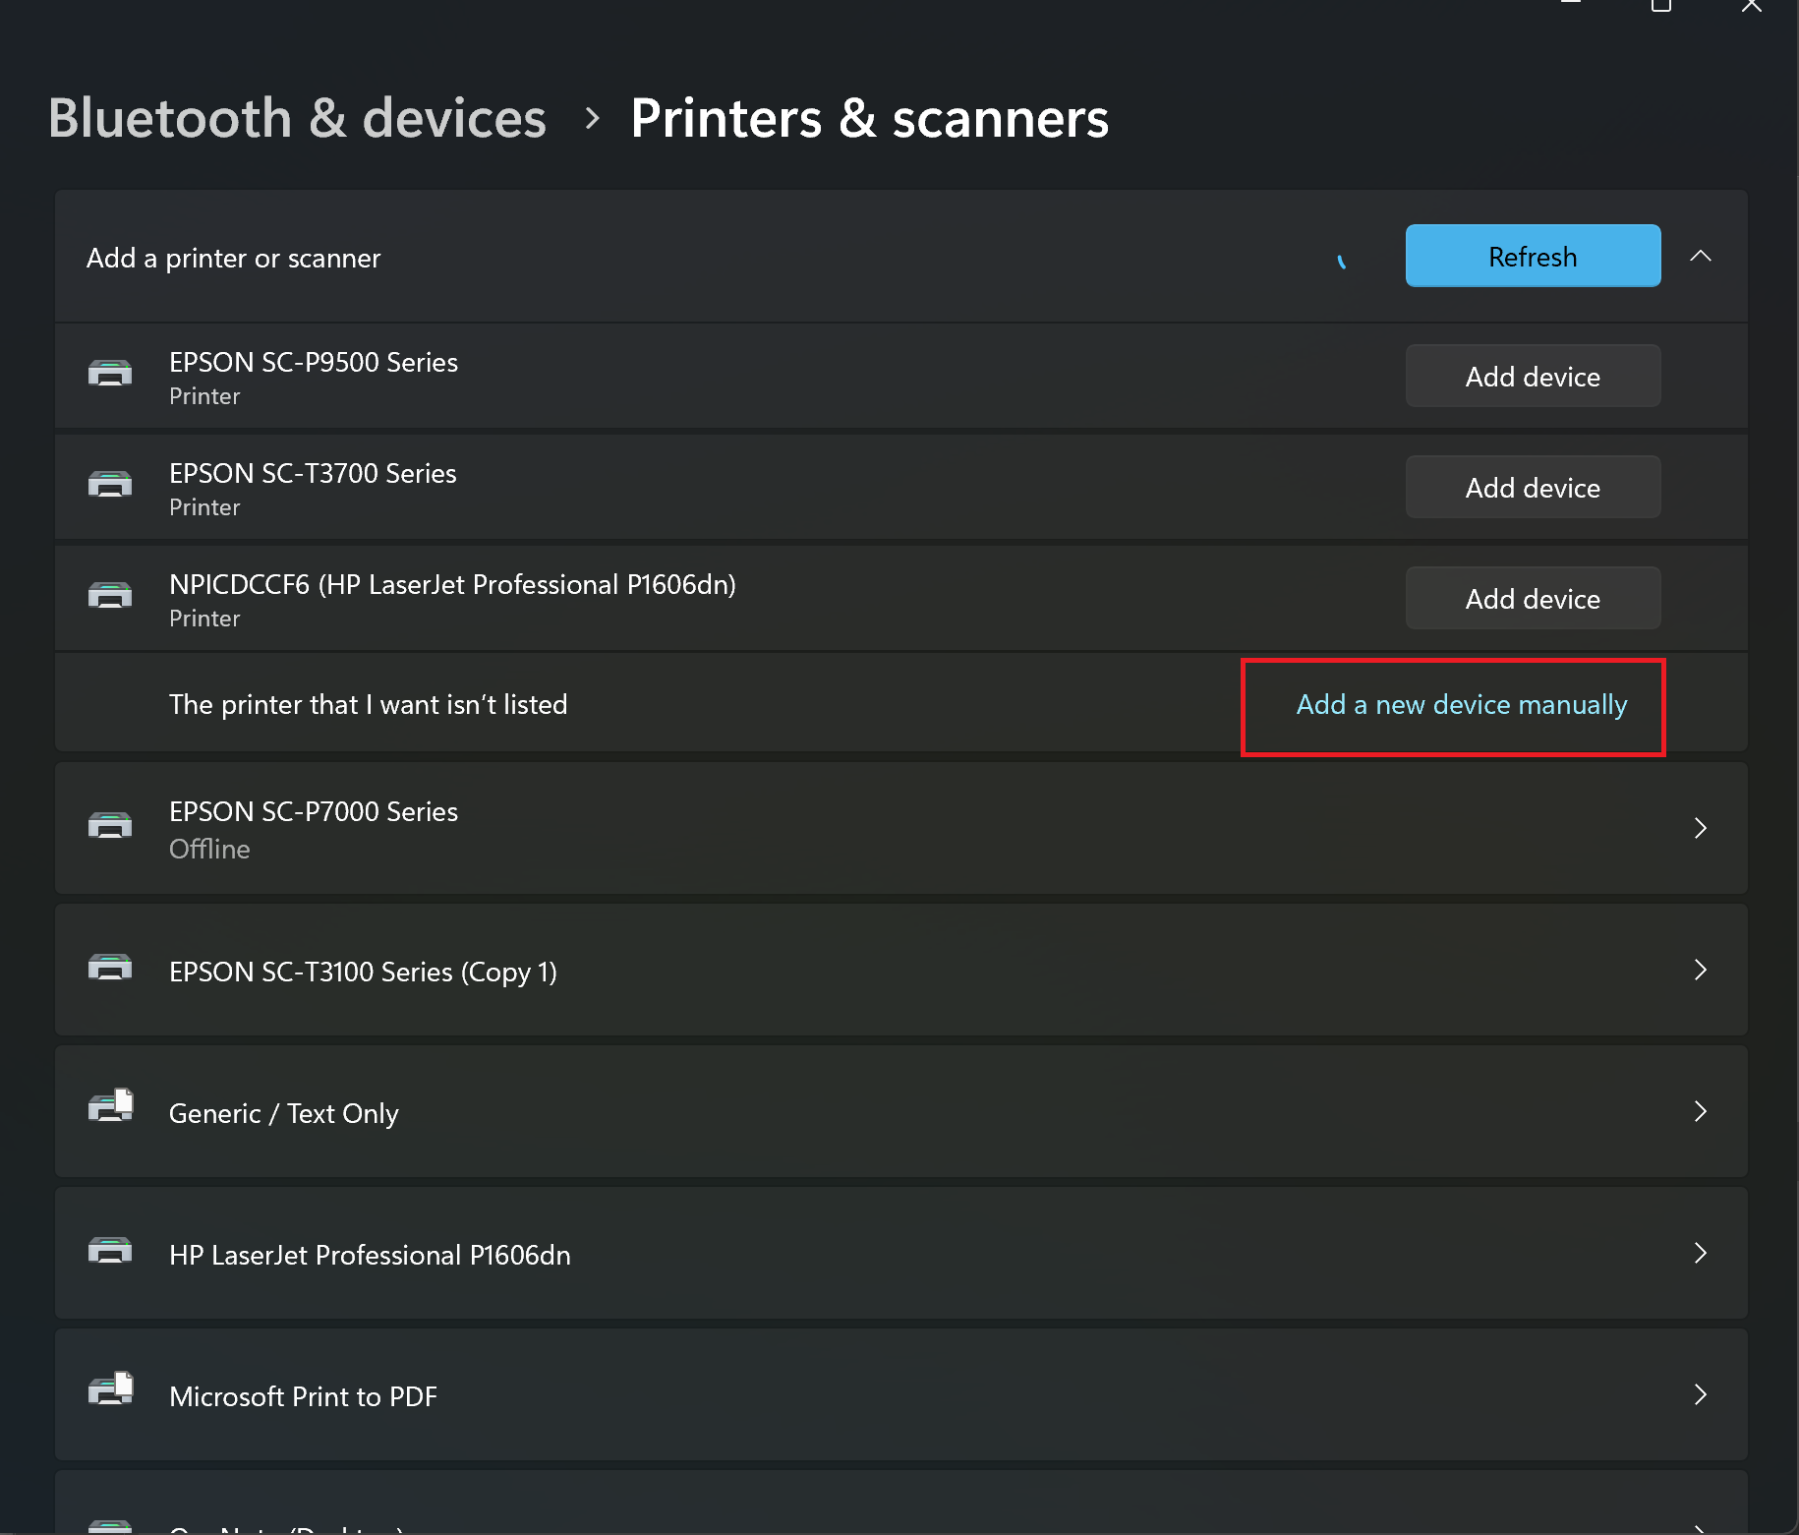Select EPSON SC-T3100 Series (Copy 1) text
Viewport: 1799px width, 1535px height.
(x=363, y=972)
